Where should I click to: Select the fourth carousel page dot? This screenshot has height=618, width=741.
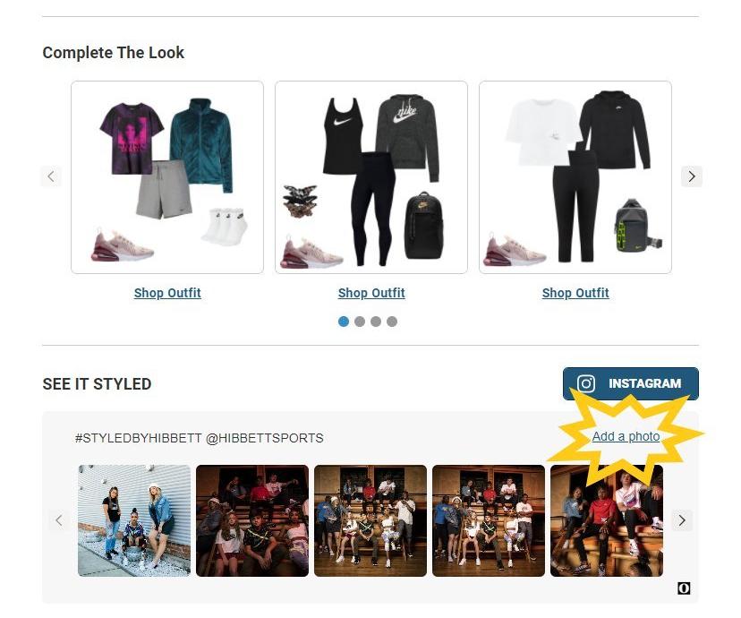[x=392, y=322]
